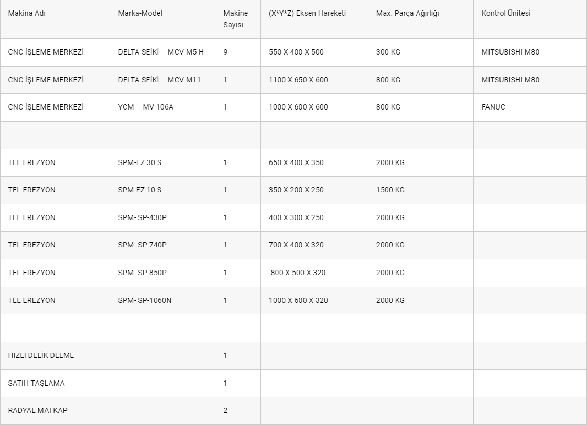Click the SPM-EZ 30 S model cell
Screen dimensions: 587x425
(x=162, y=163)
